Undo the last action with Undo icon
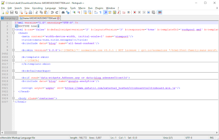Screen dimensions: 219x140 52,12
